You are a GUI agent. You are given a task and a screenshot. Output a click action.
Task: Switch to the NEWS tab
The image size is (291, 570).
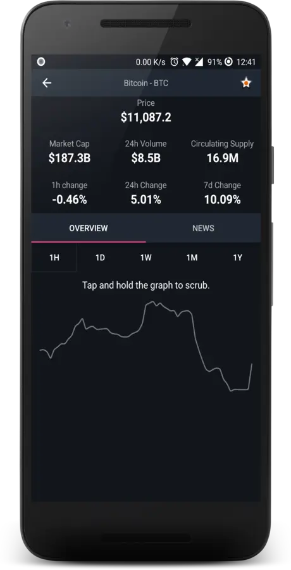pyautogui.click(x=203, y=228)
